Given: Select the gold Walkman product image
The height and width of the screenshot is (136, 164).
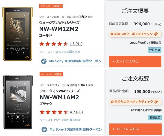Looking at the screenshot, I should tap(17, 34).
